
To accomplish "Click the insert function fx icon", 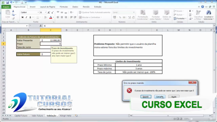I will [41, 26].
